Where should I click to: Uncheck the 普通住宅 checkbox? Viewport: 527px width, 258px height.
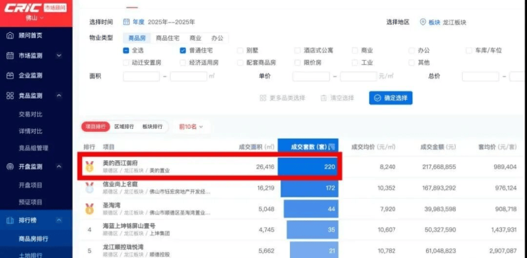pos(183,51)
